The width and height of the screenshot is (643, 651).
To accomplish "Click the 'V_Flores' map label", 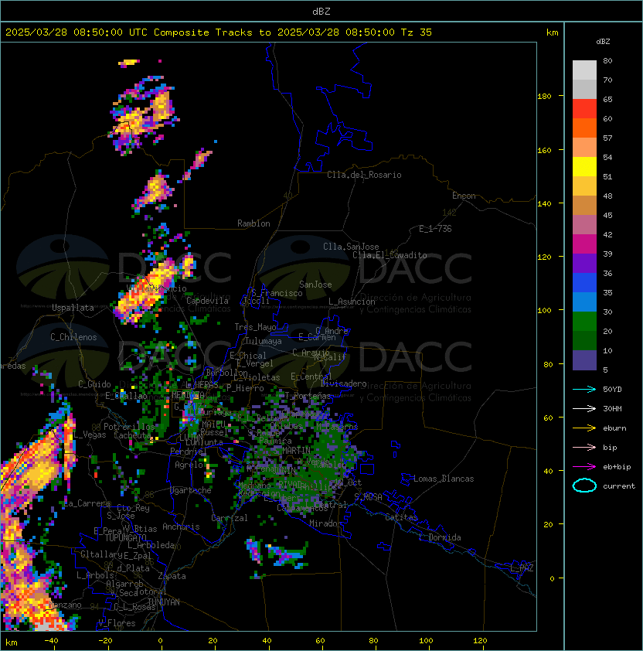I will click(117, 623).
